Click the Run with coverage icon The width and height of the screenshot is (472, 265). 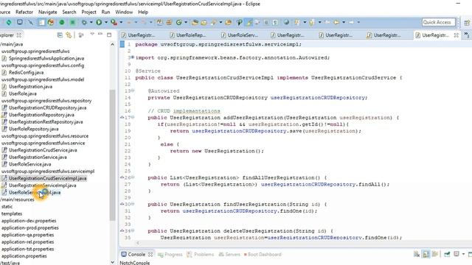point(114,22)
